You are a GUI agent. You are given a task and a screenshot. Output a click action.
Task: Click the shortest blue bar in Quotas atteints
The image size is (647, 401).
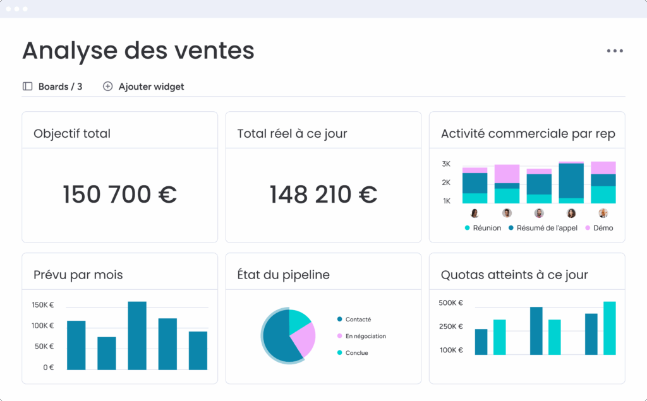click(481, 342)
